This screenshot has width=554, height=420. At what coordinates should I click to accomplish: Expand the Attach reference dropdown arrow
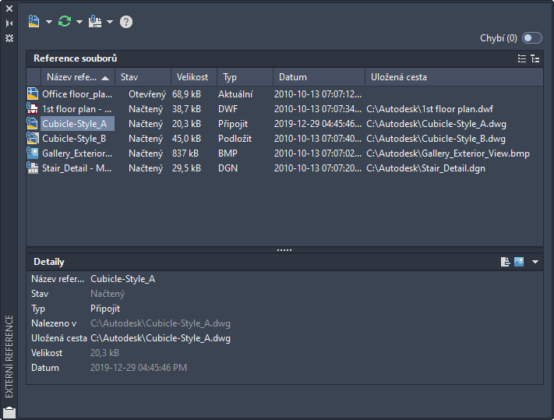pyautogui.click(x=49, y=23)
